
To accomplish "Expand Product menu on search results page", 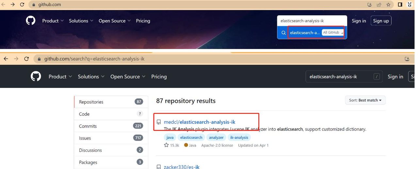I will pos(60,76).
